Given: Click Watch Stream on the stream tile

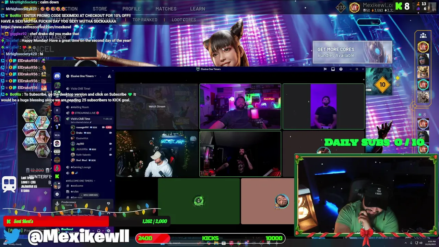Looking at the screenshot, I should click(x=157, y=106).
